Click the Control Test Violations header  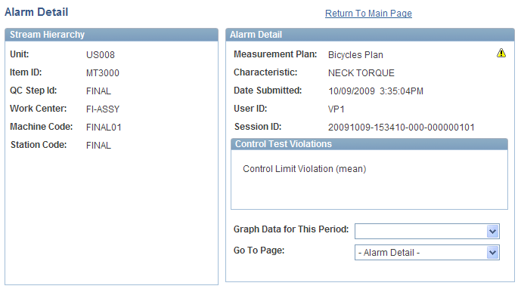369,144
